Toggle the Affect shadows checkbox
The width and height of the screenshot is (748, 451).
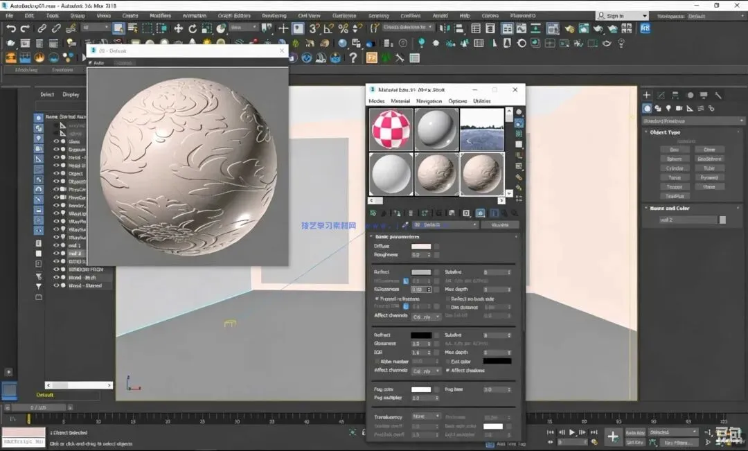[x=448, y=371]
